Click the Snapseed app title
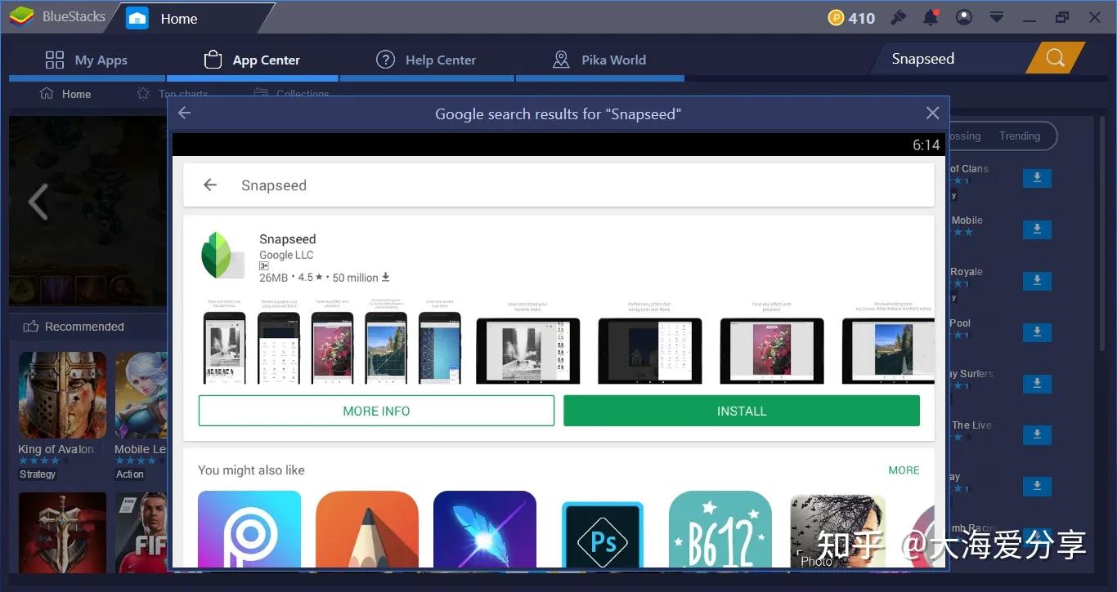The height and width of the screenshot is (592, 1117). coord(287,239)
